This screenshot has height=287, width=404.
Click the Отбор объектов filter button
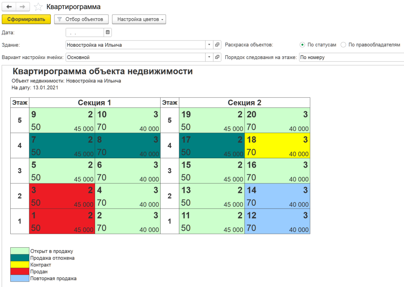(80, 19)
